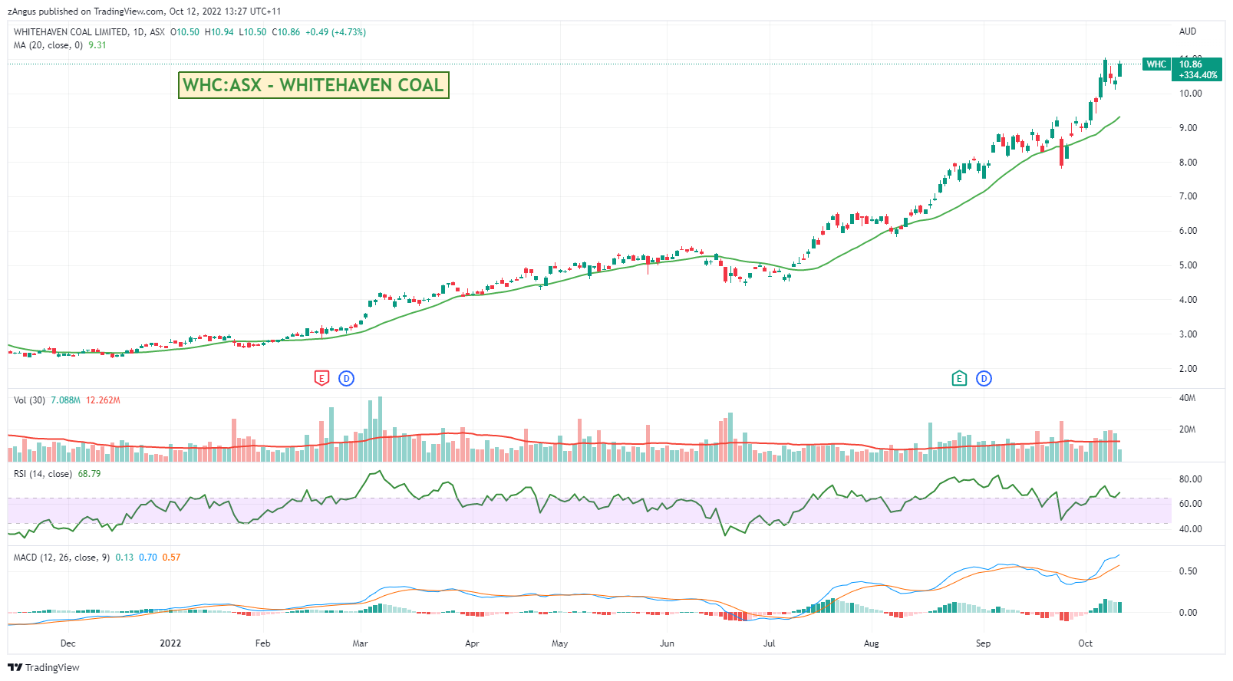The image size is (1233, 681).
Task: Click the low value L10.50
Action: coord(252,32)
